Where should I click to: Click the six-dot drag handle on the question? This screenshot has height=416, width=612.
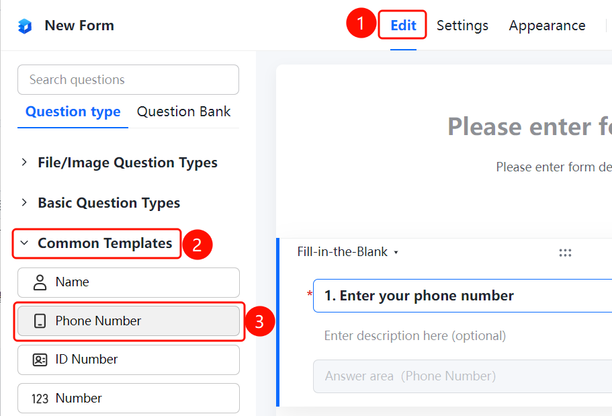[565, 253]
